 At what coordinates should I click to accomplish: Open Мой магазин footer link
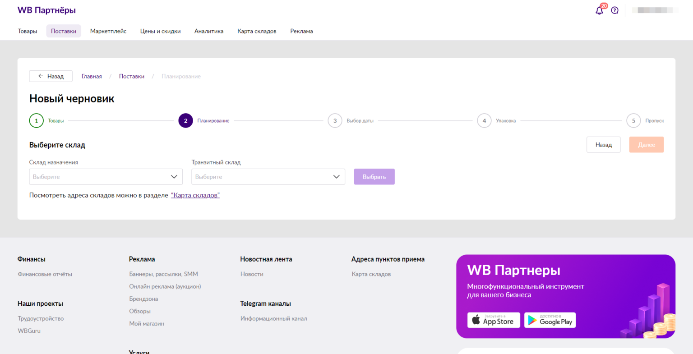pos(147,324)
